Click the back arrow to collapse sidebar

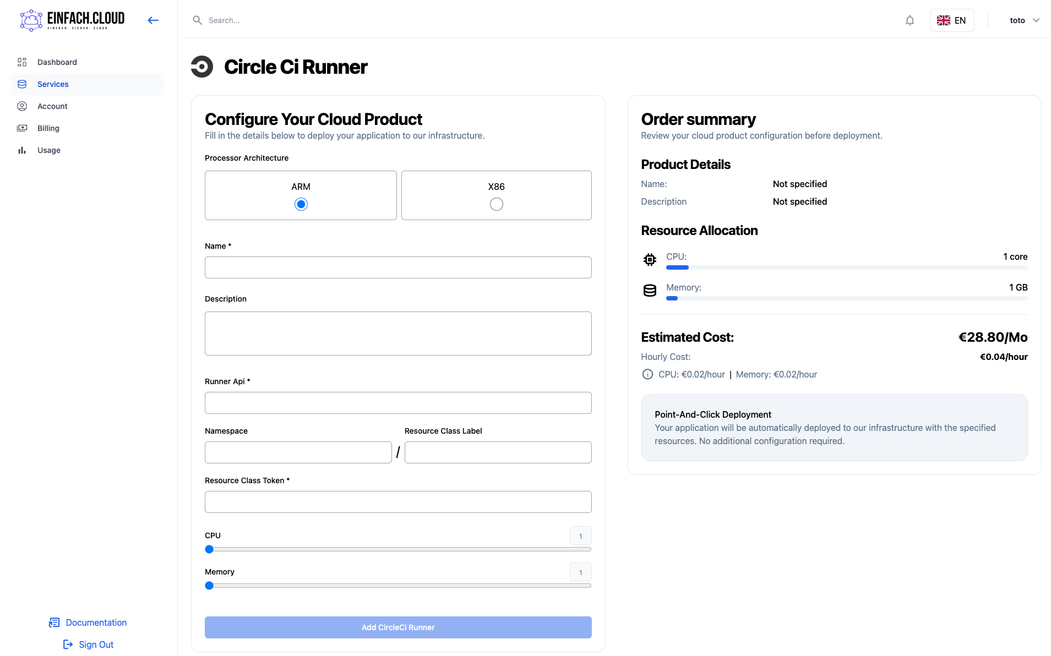pyautogui.click(x=153, y=20)
